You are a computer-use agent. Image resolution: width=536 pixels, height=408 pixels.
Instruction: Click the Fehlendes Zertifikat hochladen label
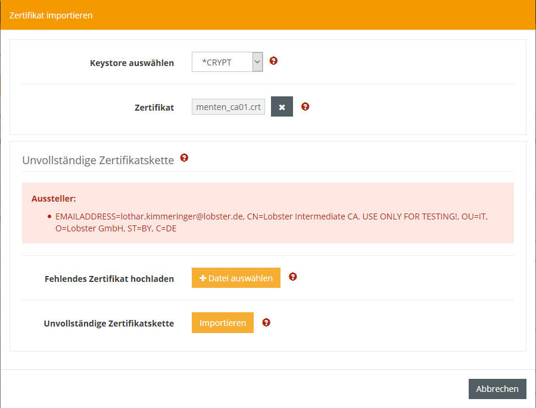pos(109,278)
